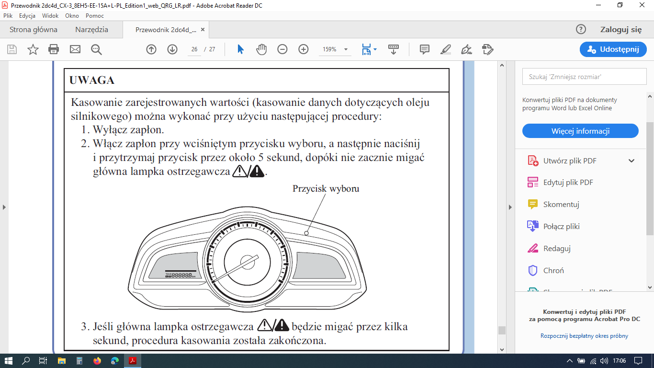654x368 pixels.
Task: Go to next page arrow
Action: (x=172, y=49)
